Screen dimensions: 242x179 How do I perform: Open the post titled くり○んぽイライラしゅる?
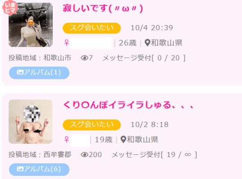point(129,105)
